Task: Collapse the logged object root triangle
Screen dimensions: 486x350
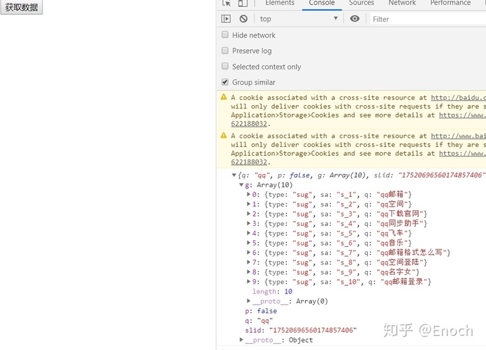Action: 234,175
